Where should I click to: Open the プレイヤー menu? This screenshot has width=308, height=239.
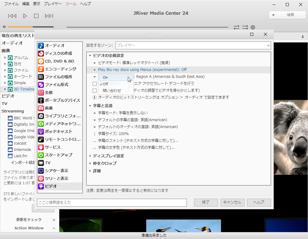(53, 4)
